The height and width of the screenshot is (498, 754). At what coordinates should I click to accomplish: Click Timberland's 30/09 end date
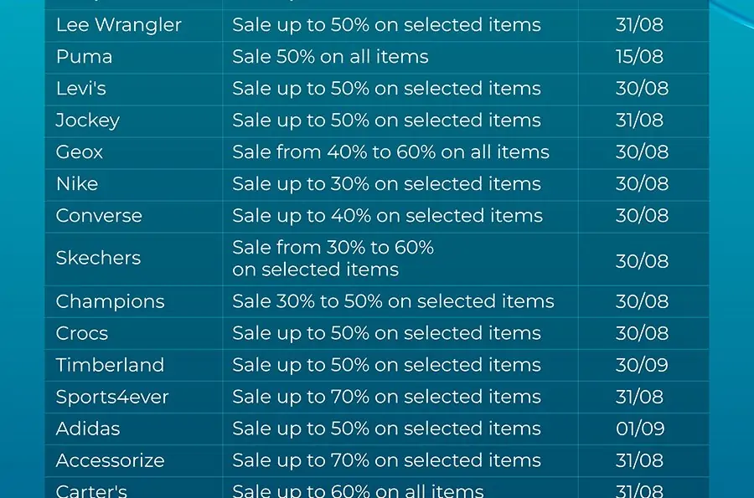pos(642,365)
